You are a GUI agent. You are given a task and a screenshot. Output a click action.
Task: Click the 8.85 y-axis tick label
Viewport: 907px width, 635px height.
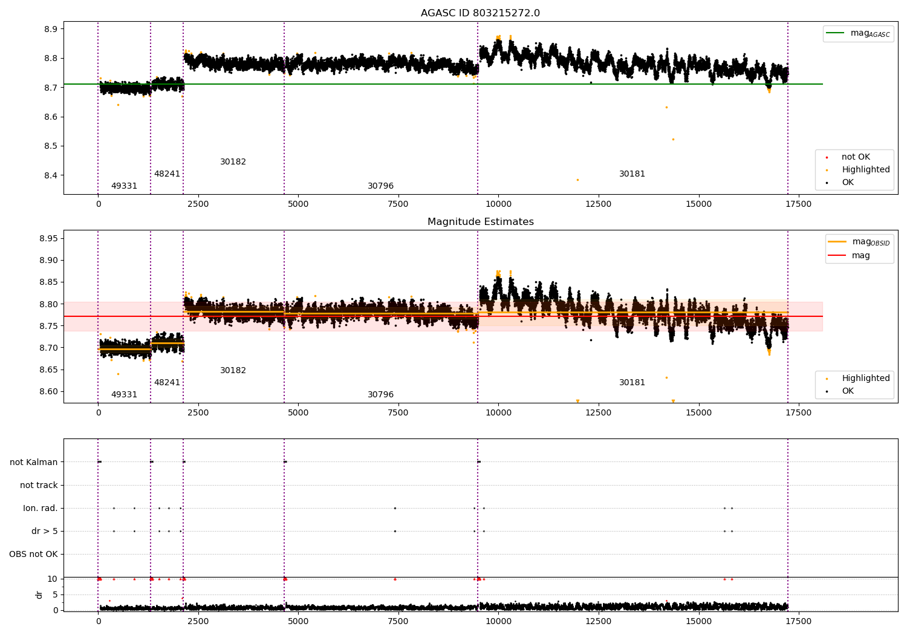(x=48, y=282)
